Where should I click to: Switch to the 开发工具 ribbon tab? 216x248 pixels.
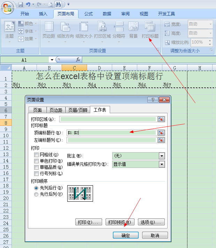[166, 14]
